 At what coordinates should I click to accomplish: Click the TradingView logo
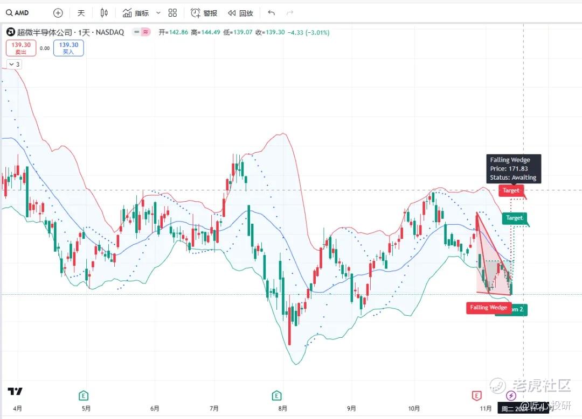coord(15,391)
